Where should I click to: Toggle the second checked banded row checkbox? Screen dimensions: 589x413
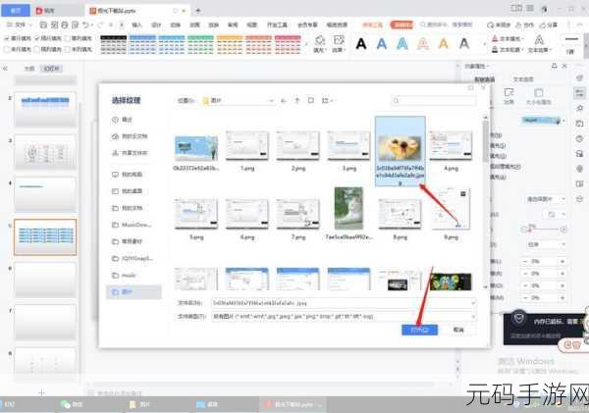coord(37,38)
